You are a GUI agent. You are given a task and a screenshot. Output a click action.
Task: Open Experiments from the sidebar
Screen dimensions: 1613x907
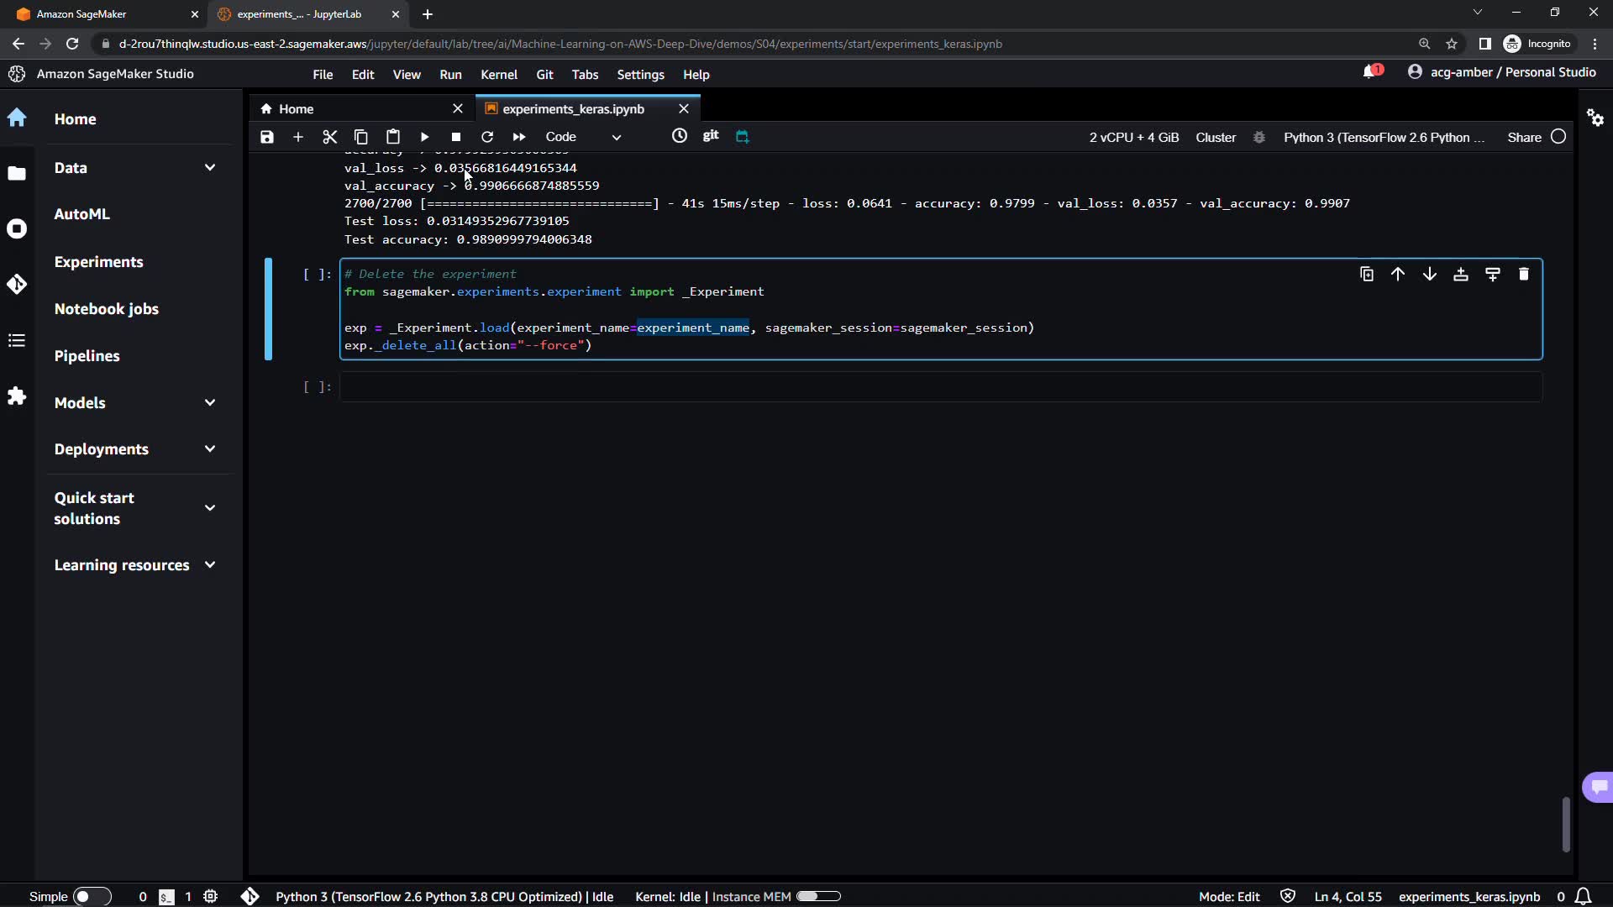click(x=98, y=262)
